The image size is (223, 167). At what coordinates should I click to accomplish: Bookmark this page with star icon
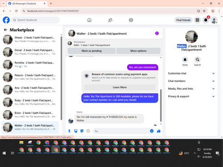pos(204,11)
